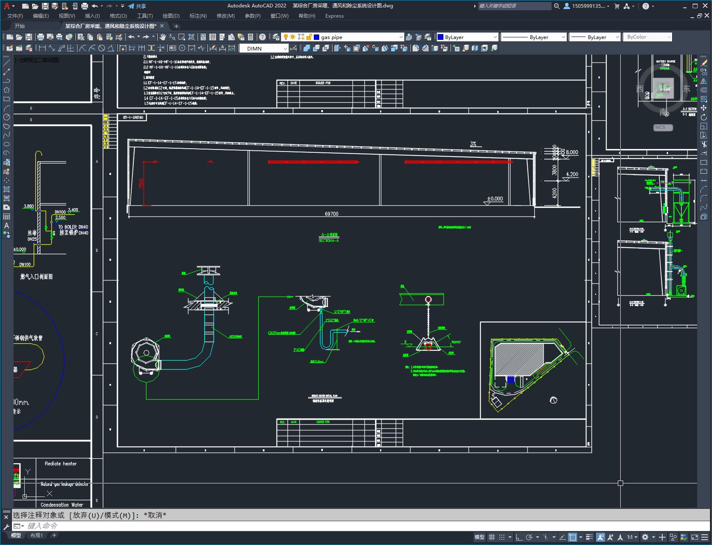
Task: Click the 共享 share button
Action: [x=137, y=6]
